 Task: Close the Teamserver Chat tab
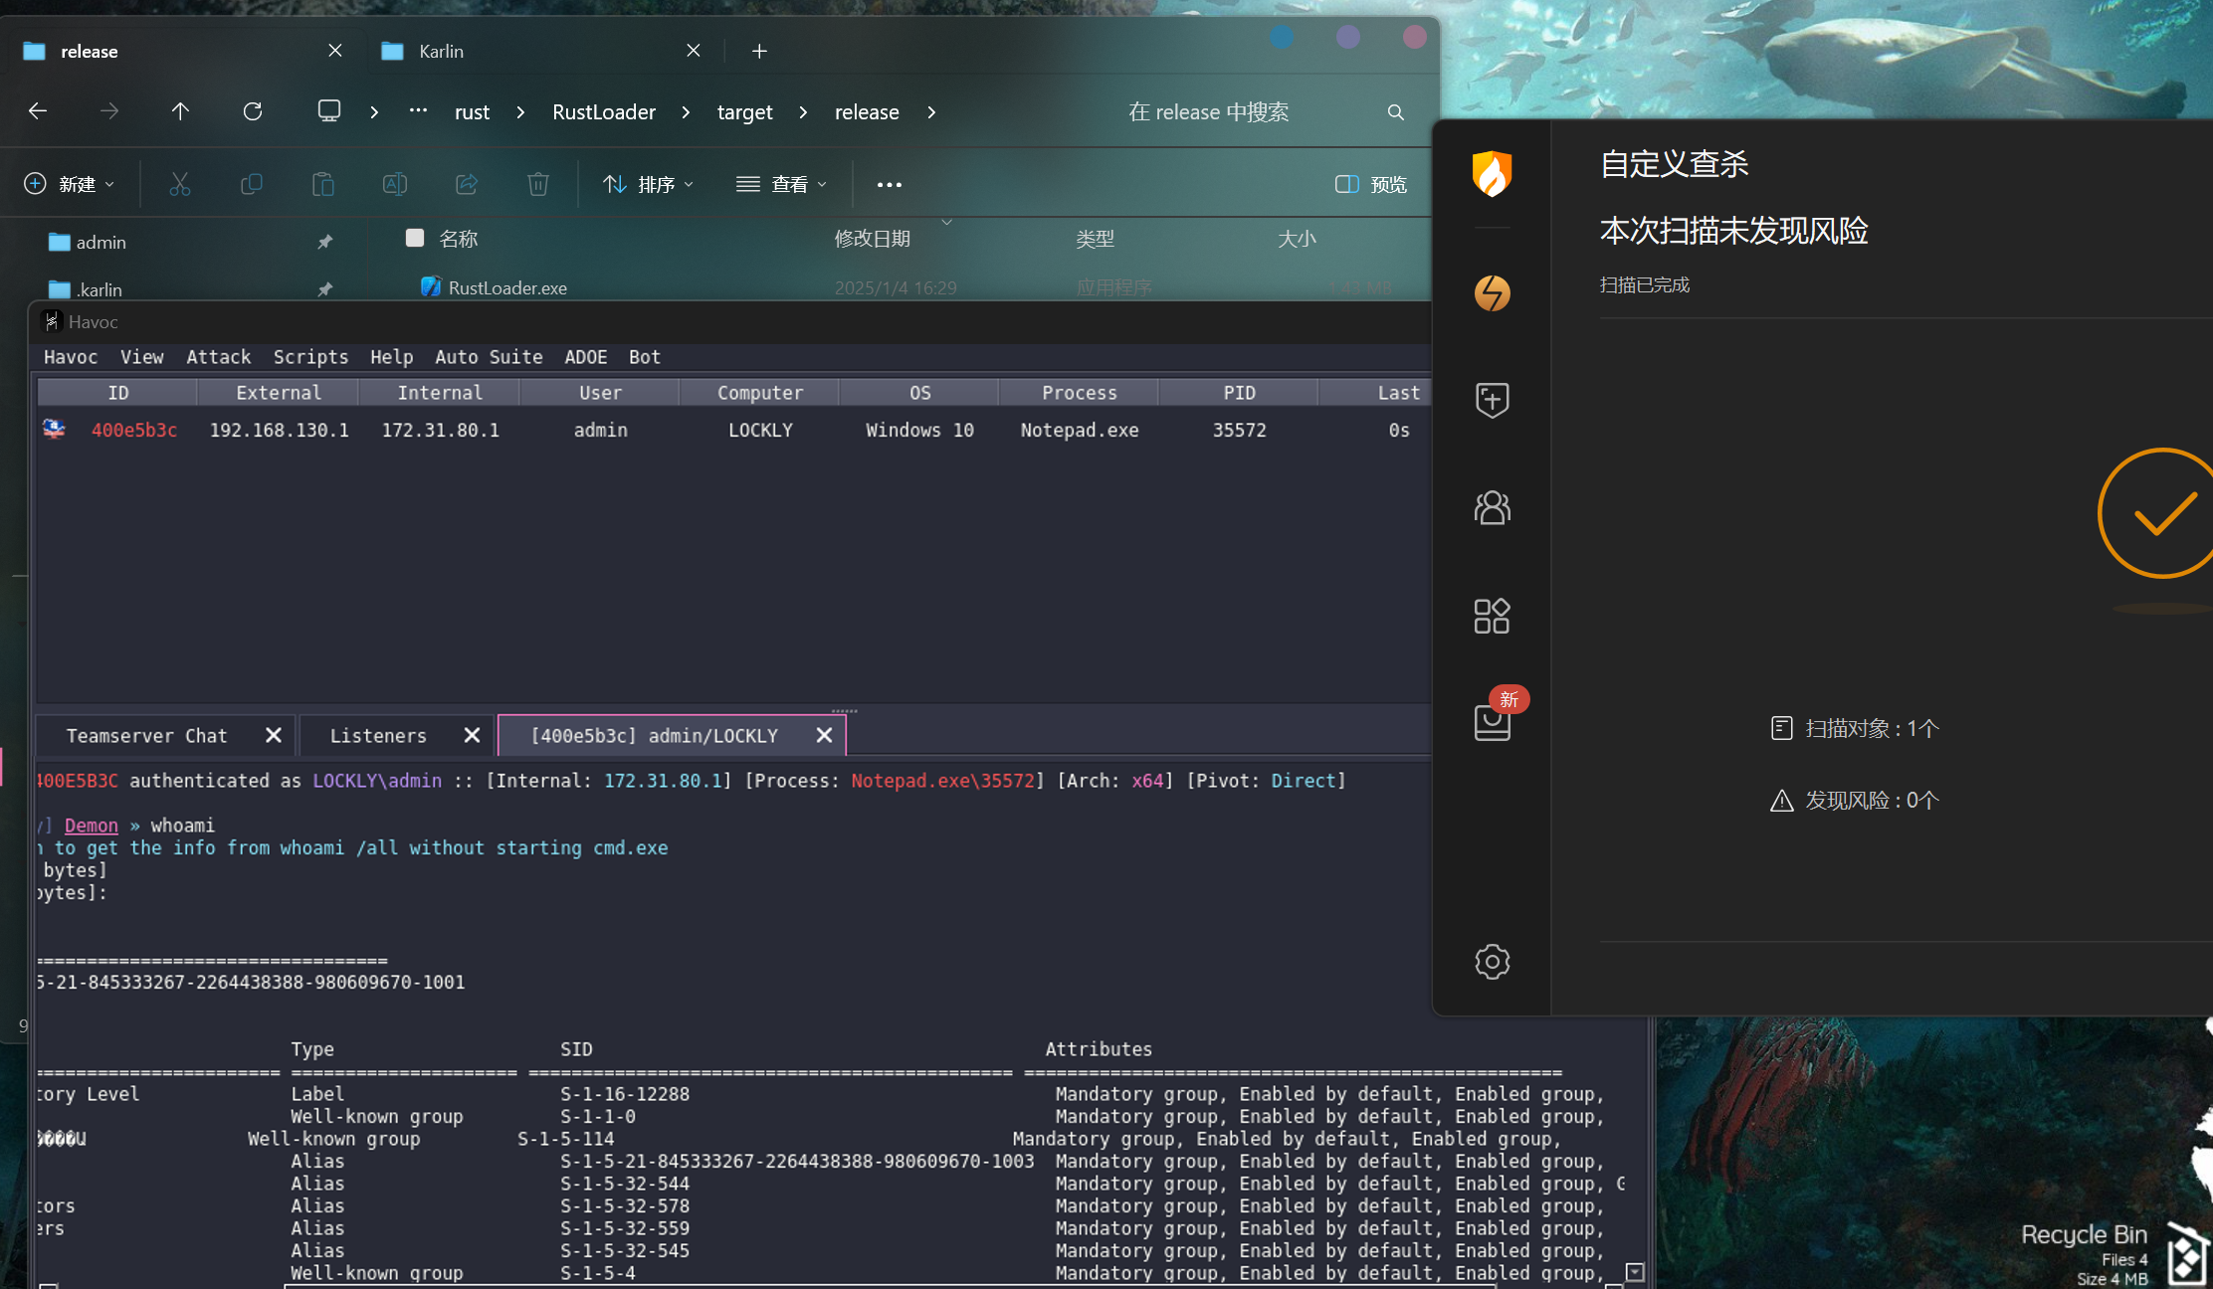274,735
